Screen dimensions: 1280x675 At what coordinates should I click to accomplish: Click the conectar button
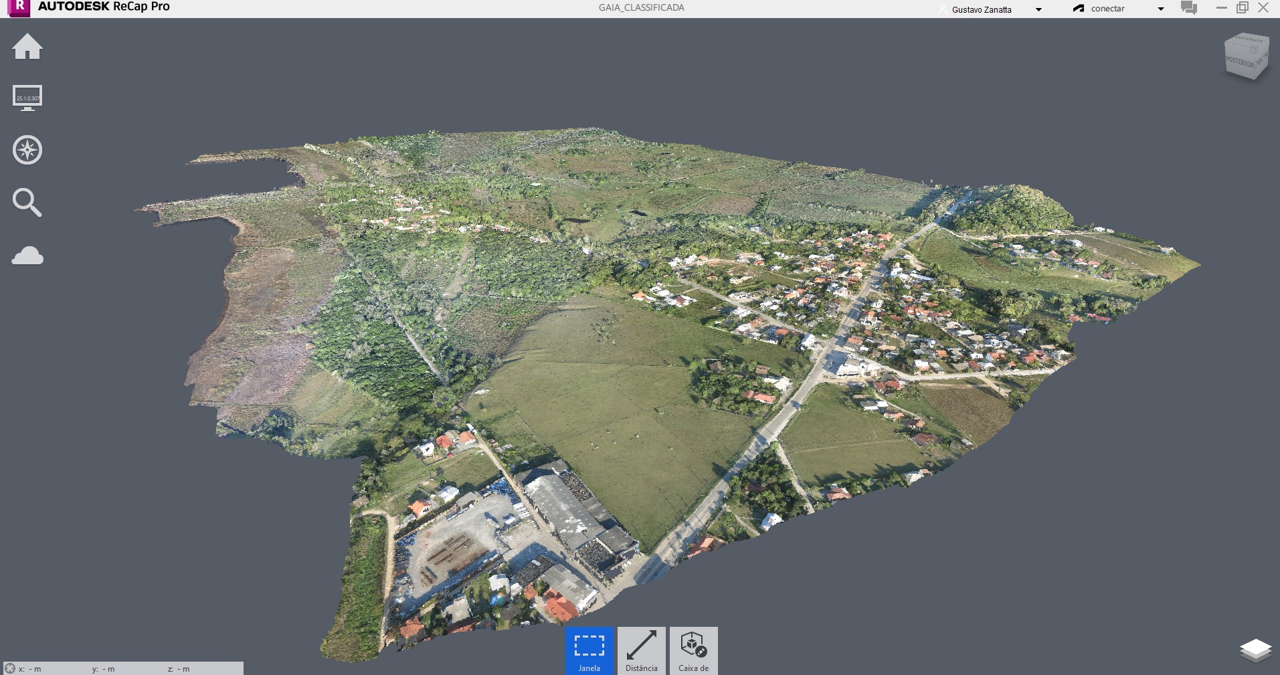pos(1099,9)
